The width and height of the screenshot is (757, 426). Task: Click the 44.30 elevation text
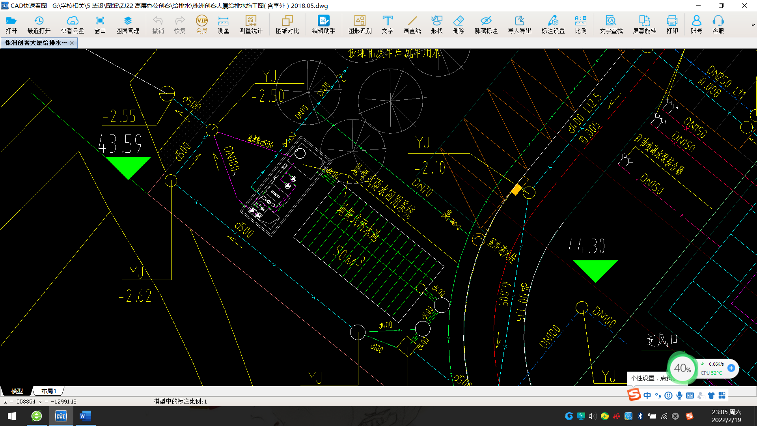click(x=587, y=246)
